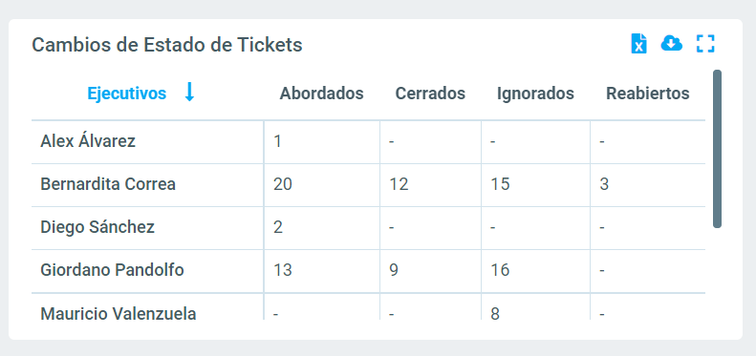
Task: Click the table's vertical scrollbar thumb
Action: 717,148
